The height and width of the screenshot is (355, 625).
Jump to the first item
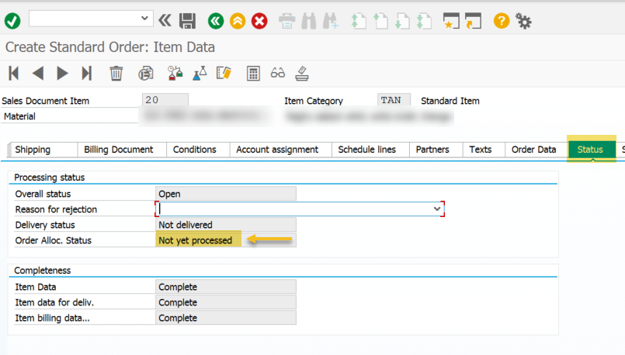[x=13, y=74]
